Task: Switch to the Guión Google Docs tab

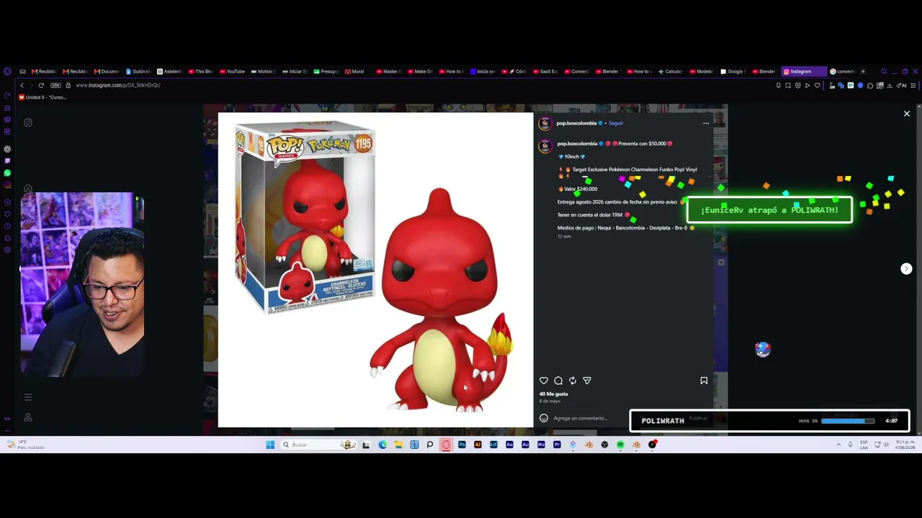Action: tap(138, 71)
